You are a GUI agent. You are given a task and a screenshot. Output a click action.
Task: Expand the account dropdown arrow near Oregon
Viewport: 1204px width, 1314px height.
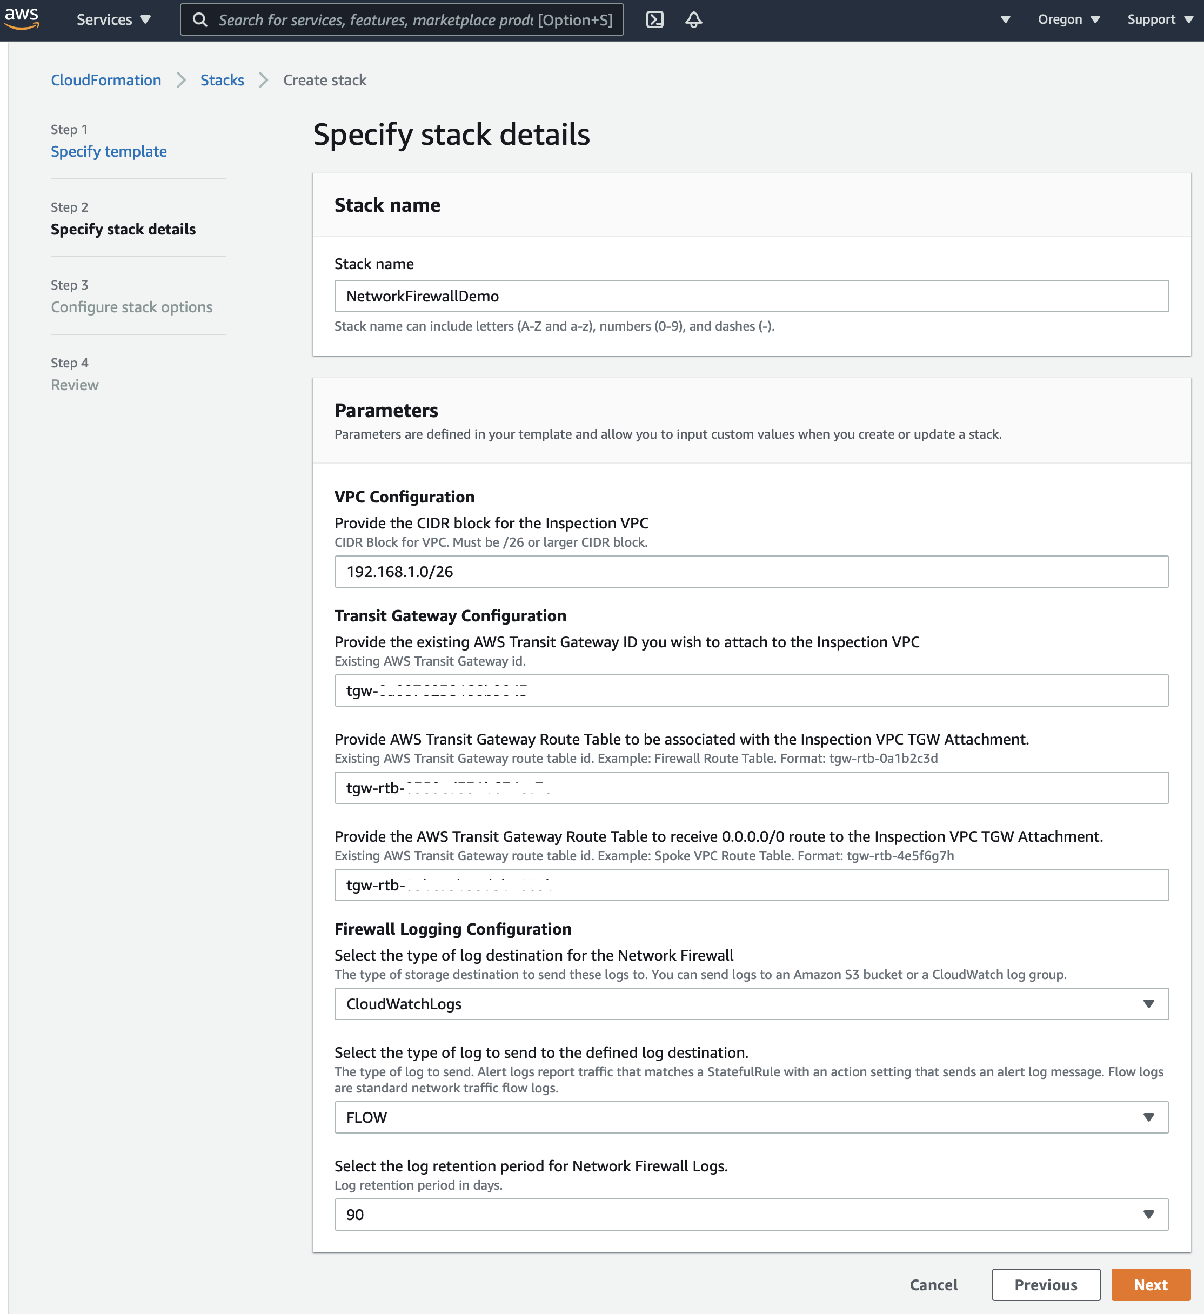(x=1005, y=19)
